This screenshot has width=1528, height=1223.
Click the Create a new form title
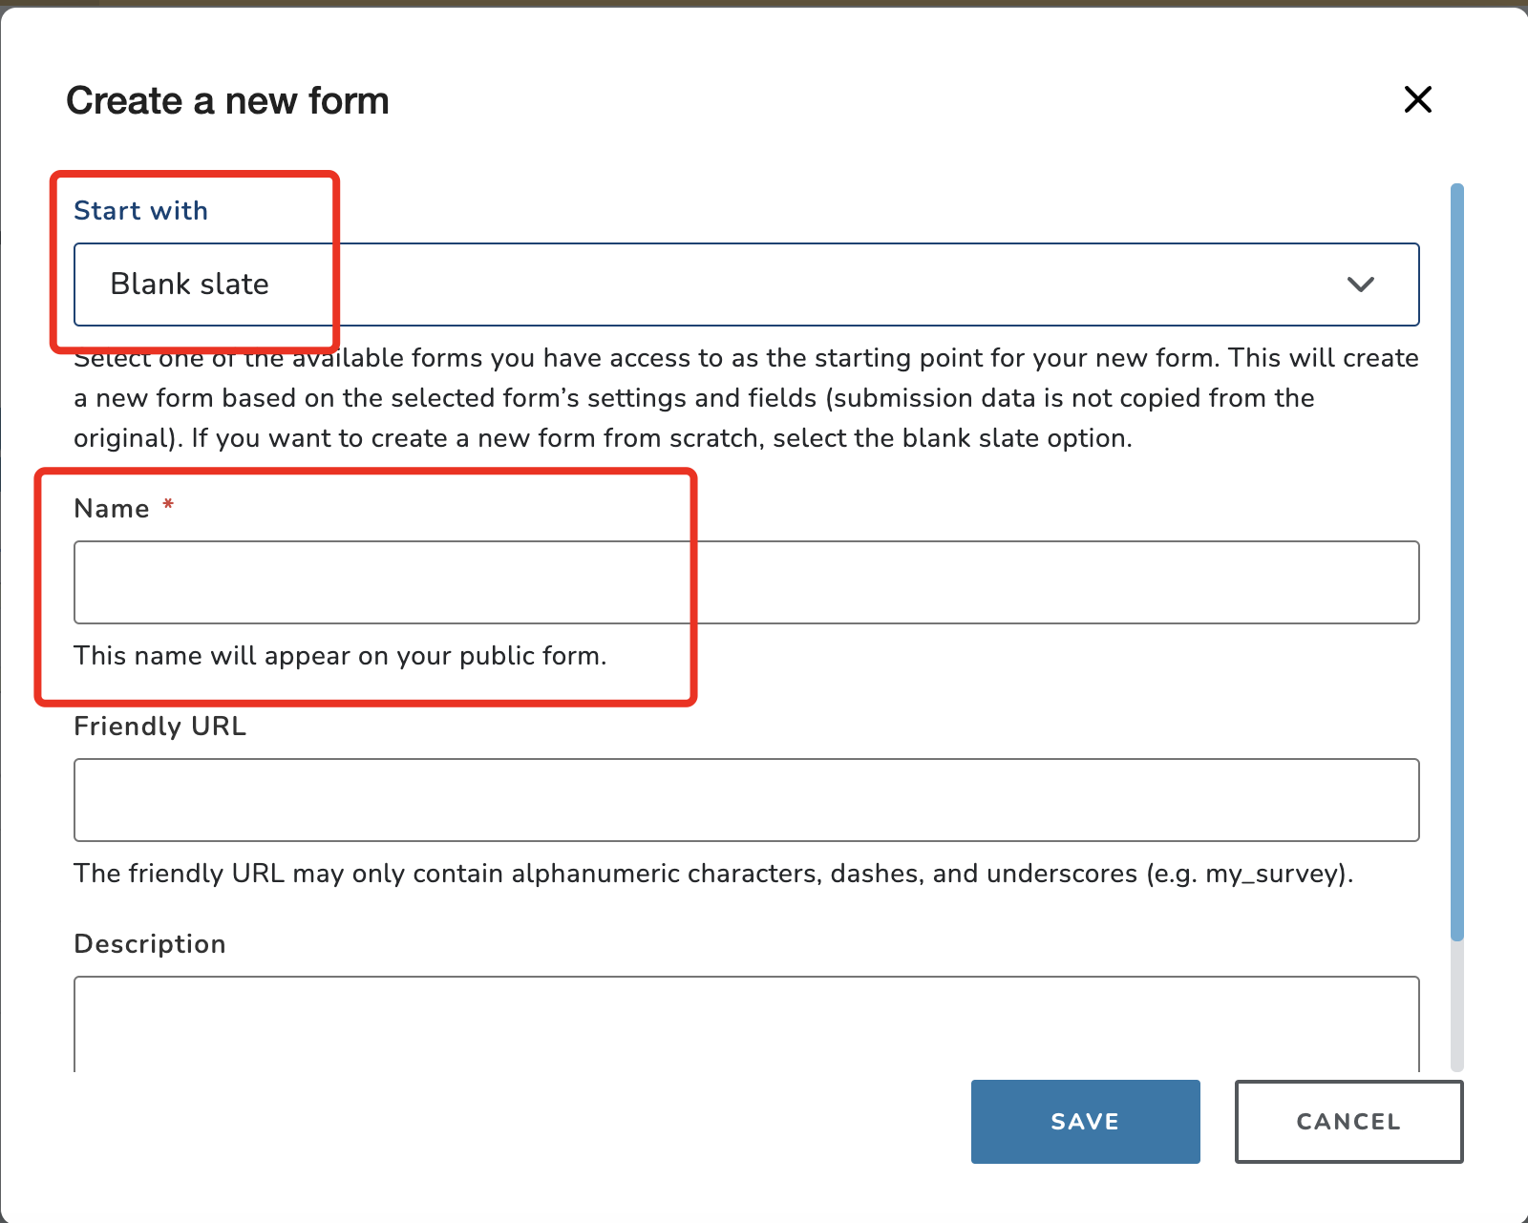pyautogui.click(x=226, y=99)
